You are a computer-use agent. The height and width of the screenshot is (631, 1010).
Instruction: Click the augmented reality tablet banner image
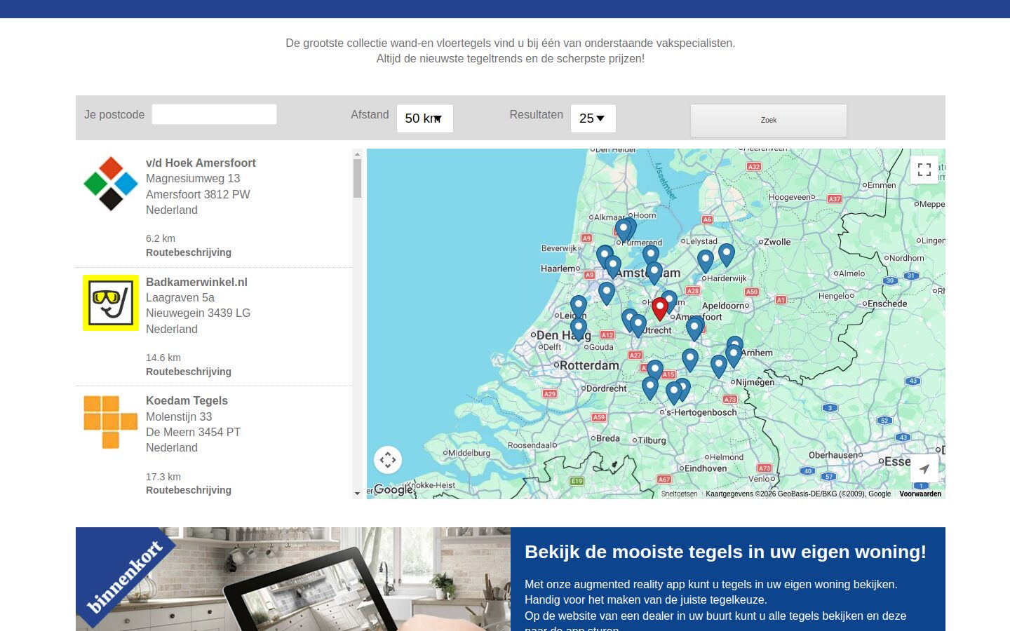tap(293, 579)
